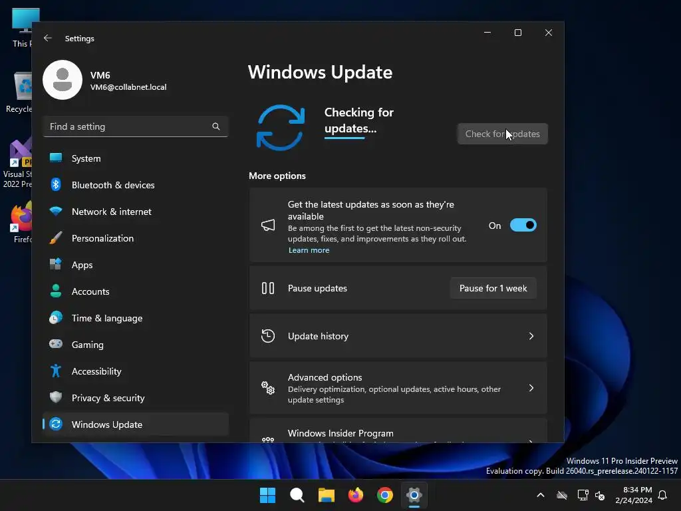
Task: Click the Update history clock icon
Action: coord(268,336)
